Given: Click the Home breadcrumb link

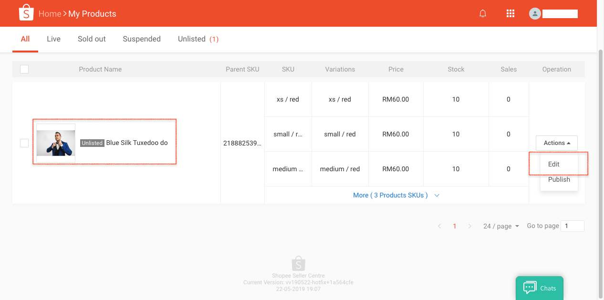Looking at the screenshot, I should 50,14.
